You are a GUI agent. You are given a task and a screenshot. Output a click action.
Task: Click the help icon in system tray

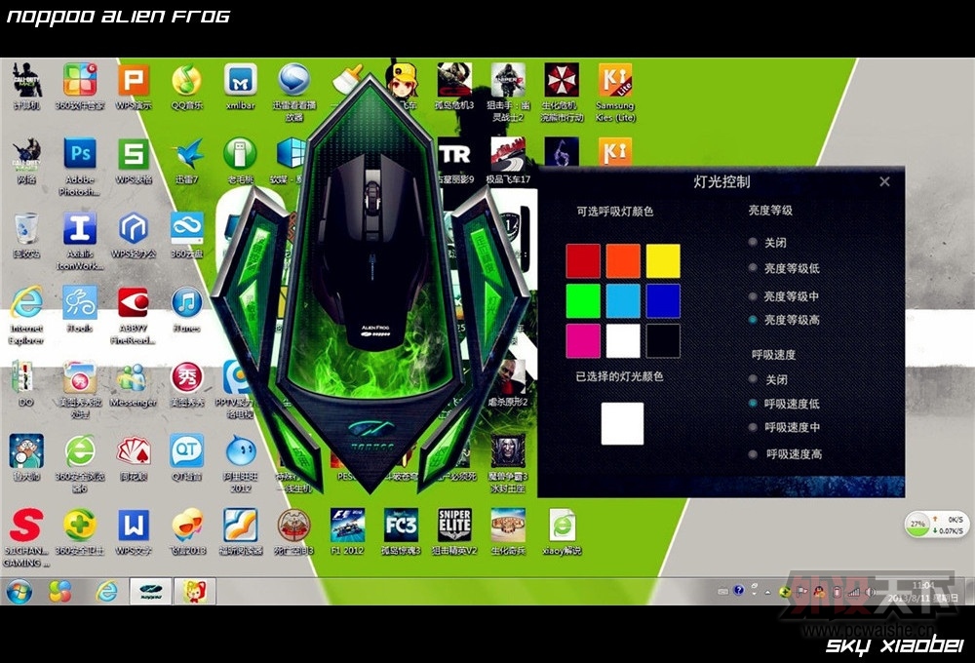[738, 590]
